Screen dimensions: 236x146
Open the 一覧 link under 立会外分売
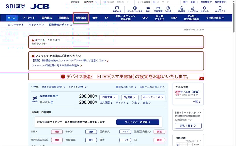click(x=197, y=102)
